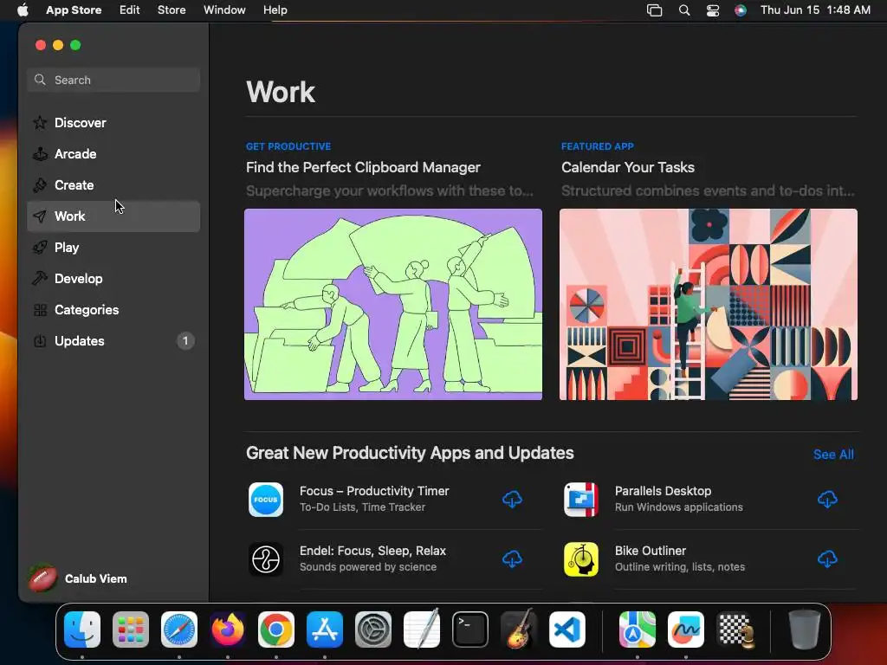Image resolution: width=887 pixels, height=665 pixels.
Task: Open the Discover section star icon
Action: 40,123
